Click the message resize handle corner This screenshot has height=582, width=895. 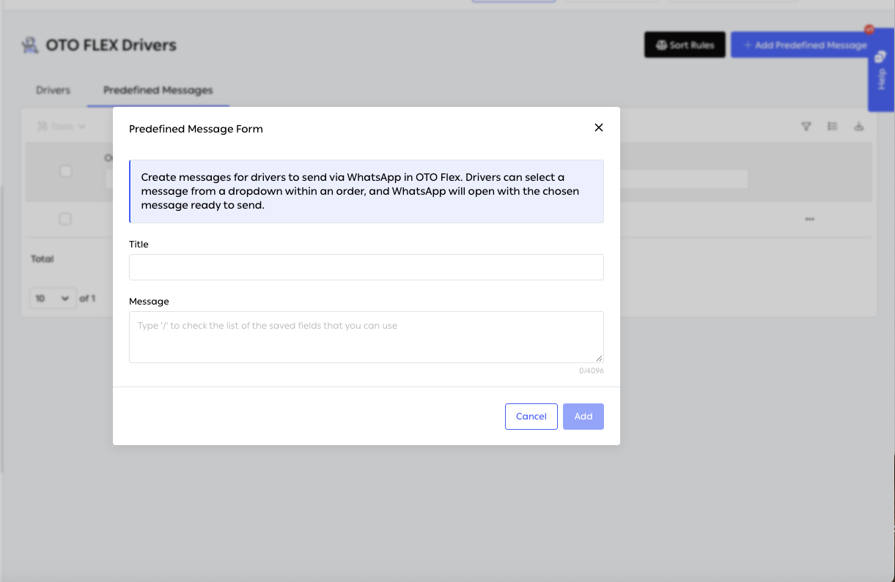tap(599, 358)
